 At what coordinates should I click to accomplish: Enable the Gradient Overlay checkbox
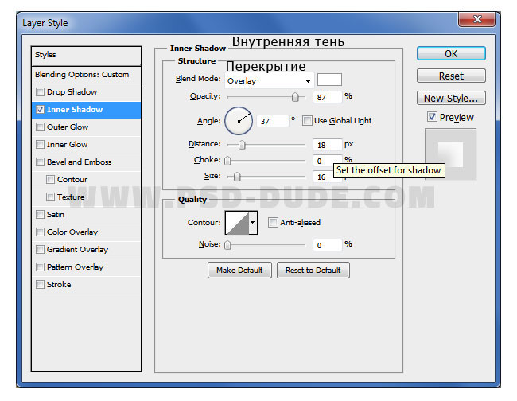pyautogui.click(x=40, y=249)
